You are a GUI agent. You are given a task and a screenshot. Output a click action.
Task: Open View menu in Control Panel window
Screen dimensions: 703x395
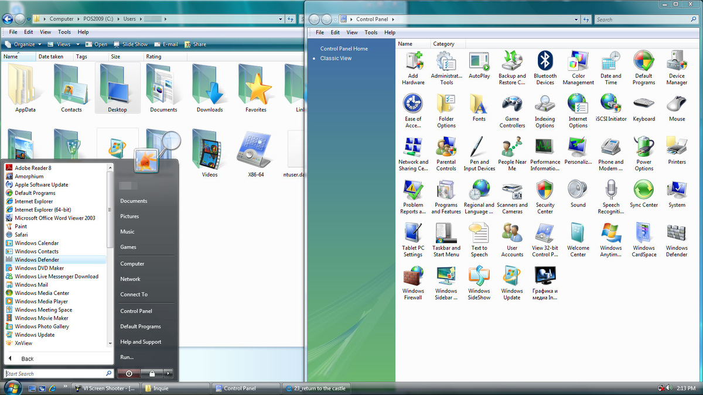pos(352,33)
